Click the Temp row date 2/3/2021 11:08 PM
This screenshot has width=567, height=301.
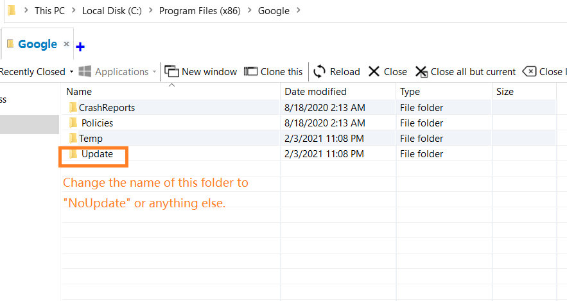pyautogui.click(x=324, y=139)
